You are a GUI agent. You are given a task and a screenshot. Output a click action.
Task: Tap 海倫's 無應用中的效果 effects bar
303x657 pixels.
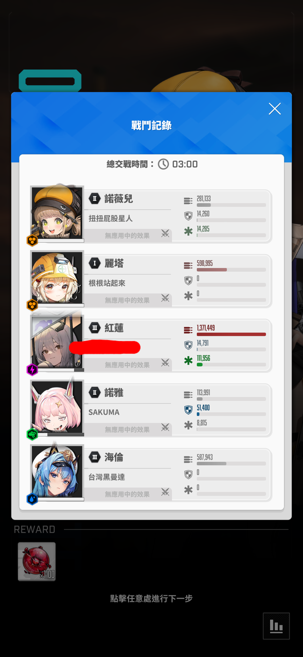click(128, 494)
